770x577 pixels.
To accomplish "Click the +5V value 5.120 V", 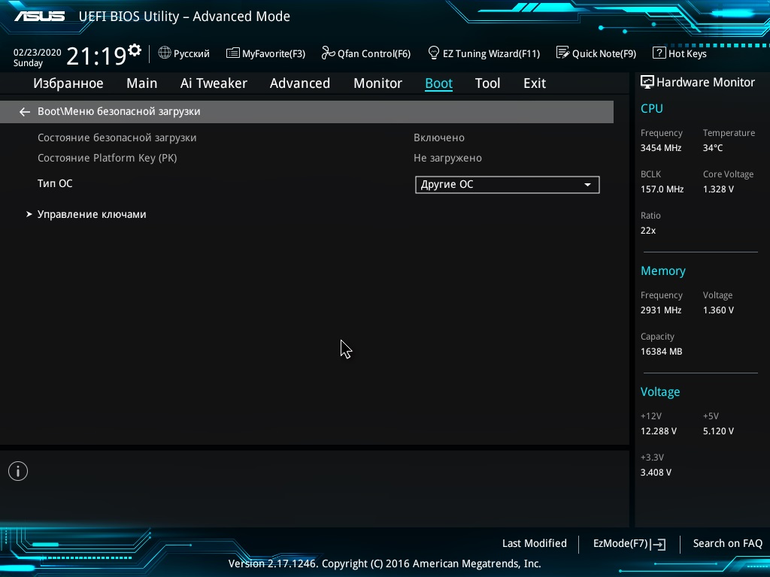I will point(718,430).
